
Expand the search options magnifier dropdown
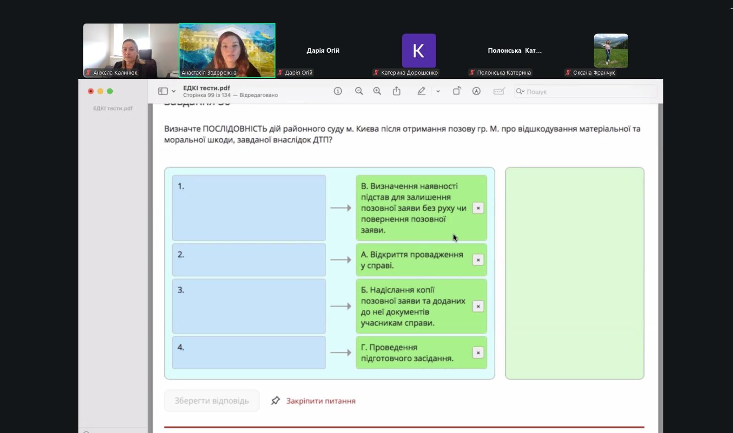520,92
